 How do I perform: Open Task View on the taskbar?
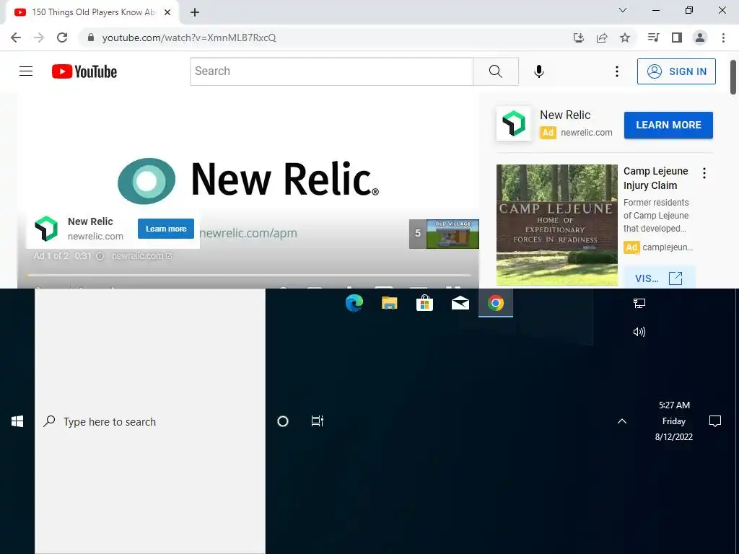[x=318, y=421]
